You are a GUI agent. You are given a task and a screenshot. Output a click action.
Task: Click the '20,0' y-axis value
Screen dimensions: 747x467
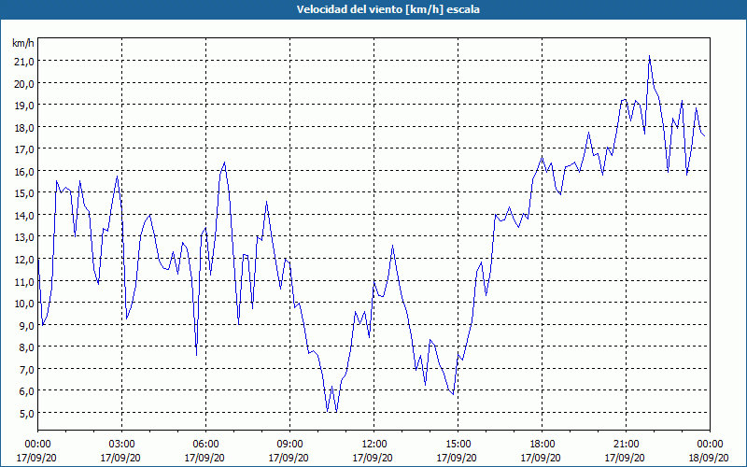(x=23, y=83)
